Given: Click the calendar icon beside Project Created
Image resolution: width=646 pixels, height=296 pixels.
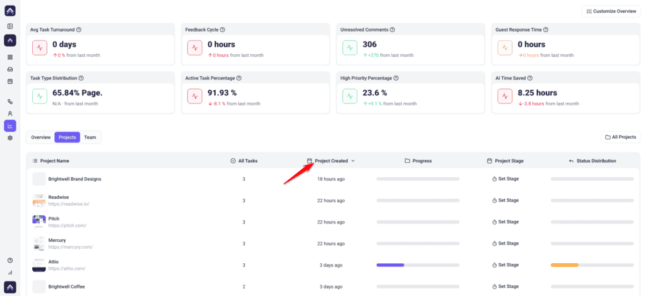Looking at the screenshot, I should pos(309,161).
